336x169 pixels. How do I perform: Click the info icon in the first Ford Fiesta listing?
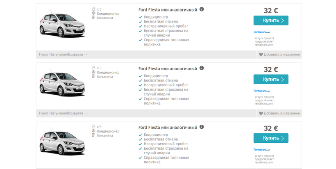pos(202,9)
